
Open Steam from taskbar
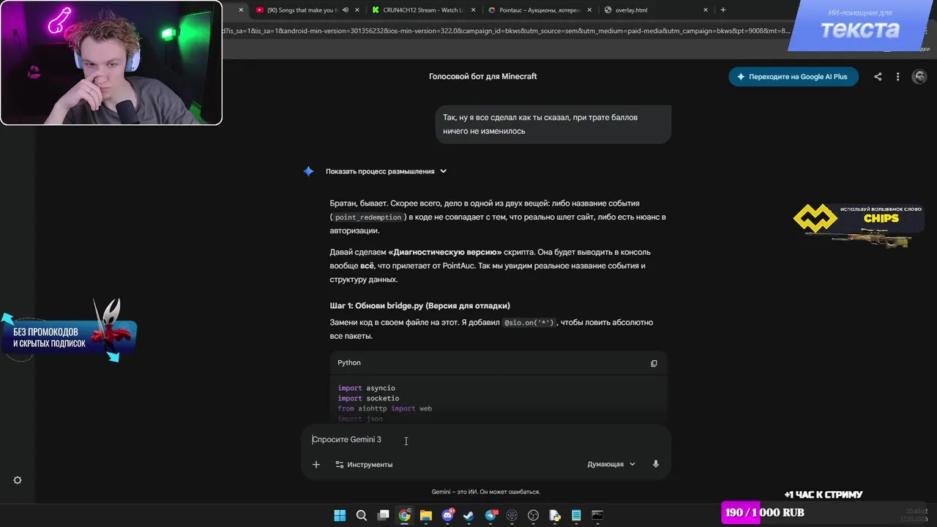pos(468,515)
